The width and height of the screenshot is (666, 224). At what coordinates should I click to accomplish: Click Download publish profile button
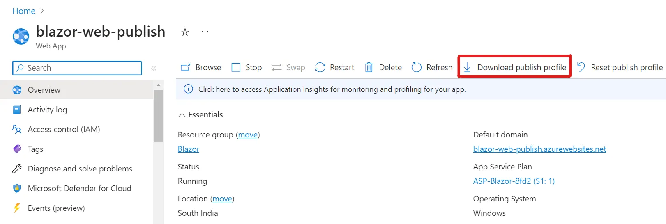tap(515, 67)
